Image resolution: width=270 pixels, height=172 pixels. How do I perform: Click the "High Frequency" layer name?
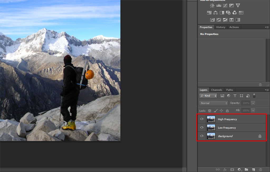click(227, 119)
